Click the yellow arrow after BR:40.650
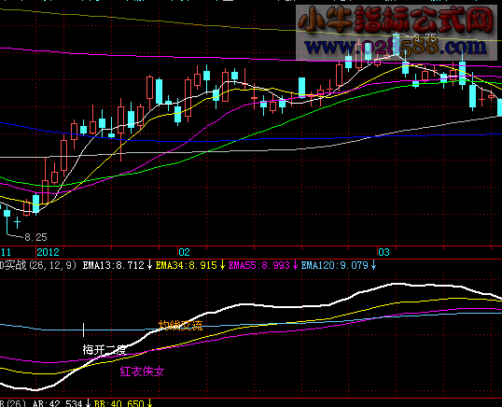The height and width of the screenshot is (407, 502). tap(149, 403)
